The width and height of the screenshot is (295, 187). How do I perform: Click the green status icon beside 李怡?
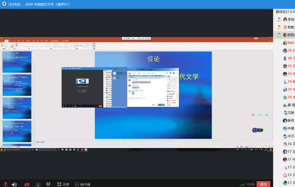279,19
